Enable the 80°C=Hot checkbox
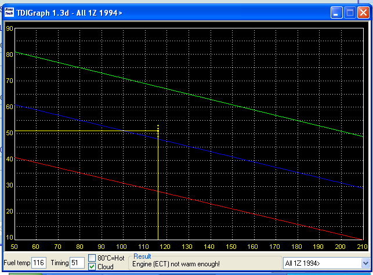The width and height of the screenshot is (373, 275). click(x=92, y=258)
